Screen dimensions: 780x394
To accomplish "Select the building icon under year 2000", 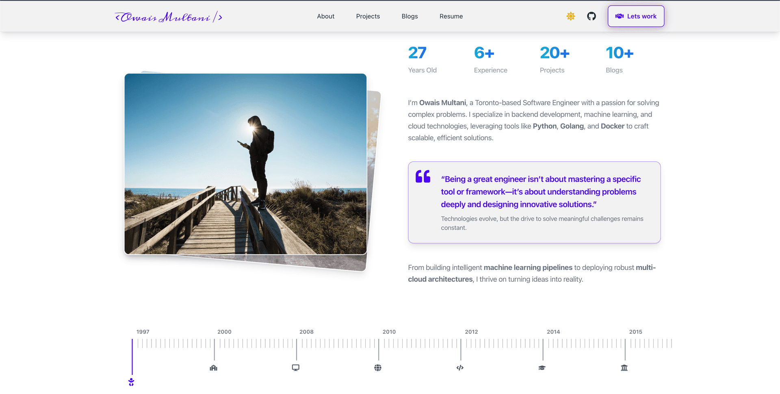I will [214, 368].
